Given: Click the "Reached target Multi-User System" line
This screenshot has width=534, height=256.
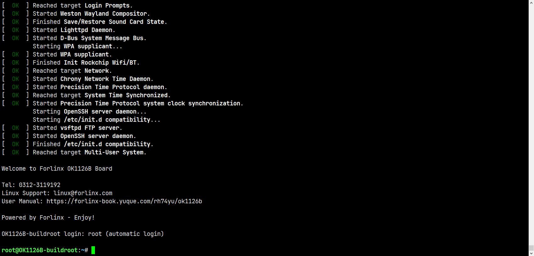Looking at the screenshot, I should pos(89,152).
